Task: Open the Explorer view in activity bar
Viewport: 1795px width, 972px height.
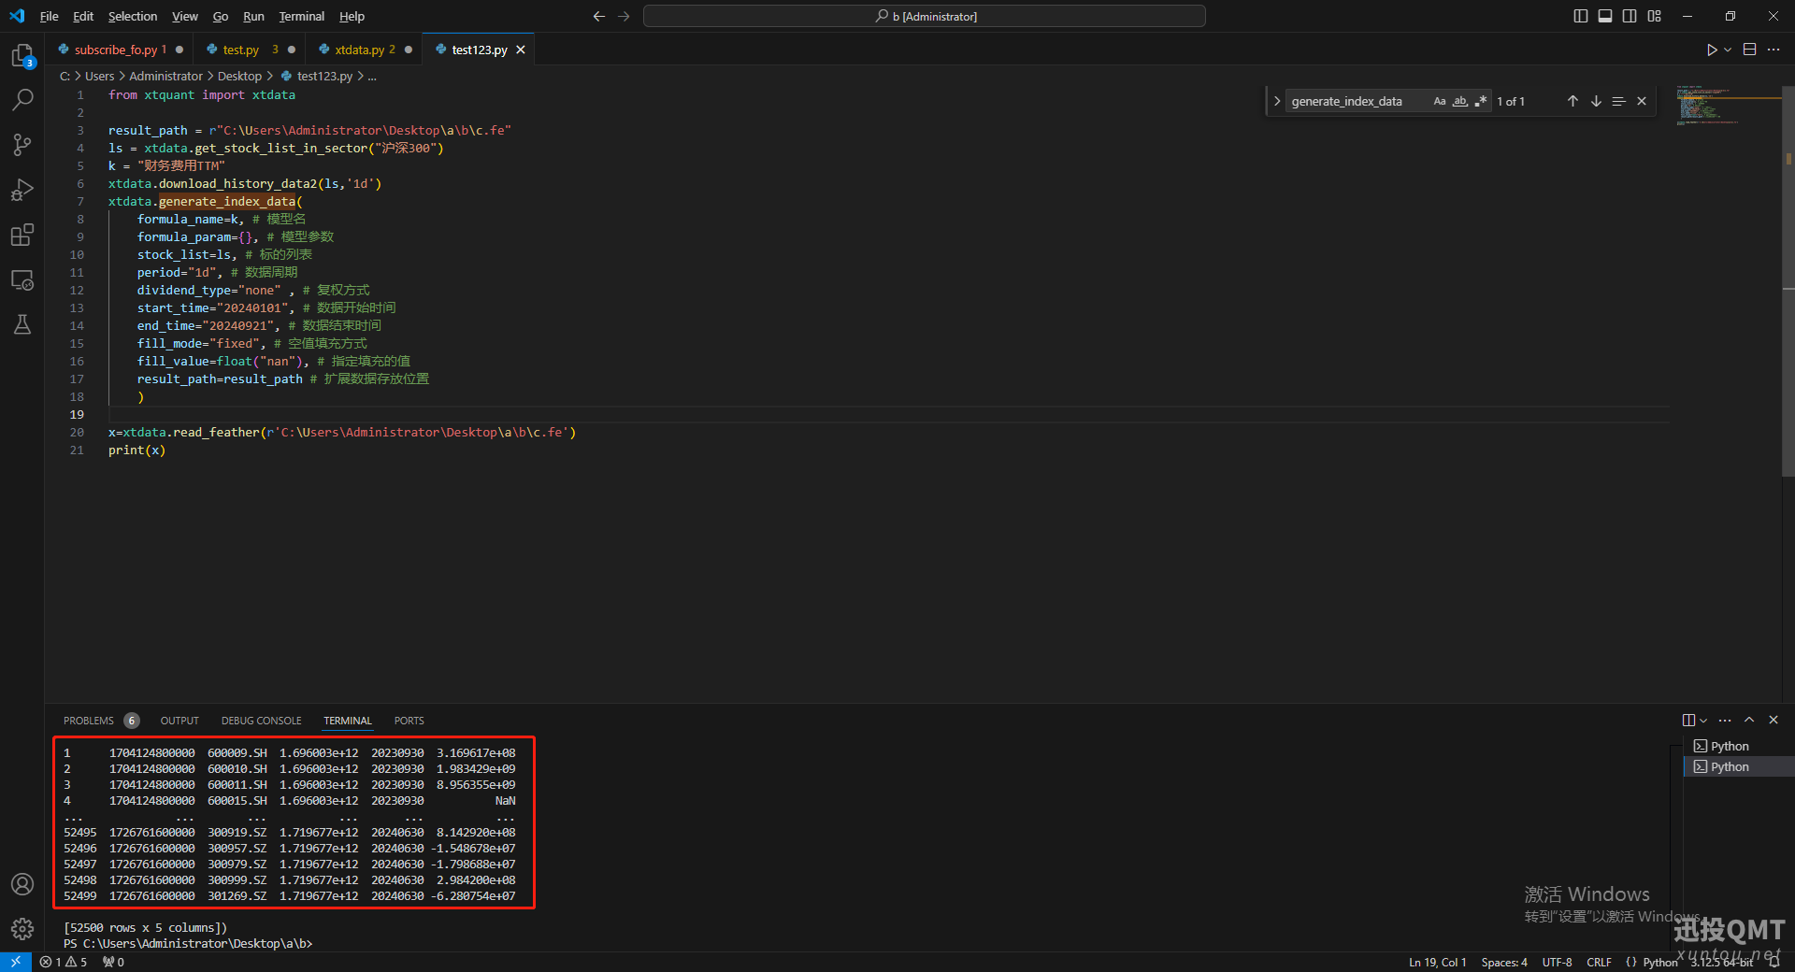Action: click(22, 56)
